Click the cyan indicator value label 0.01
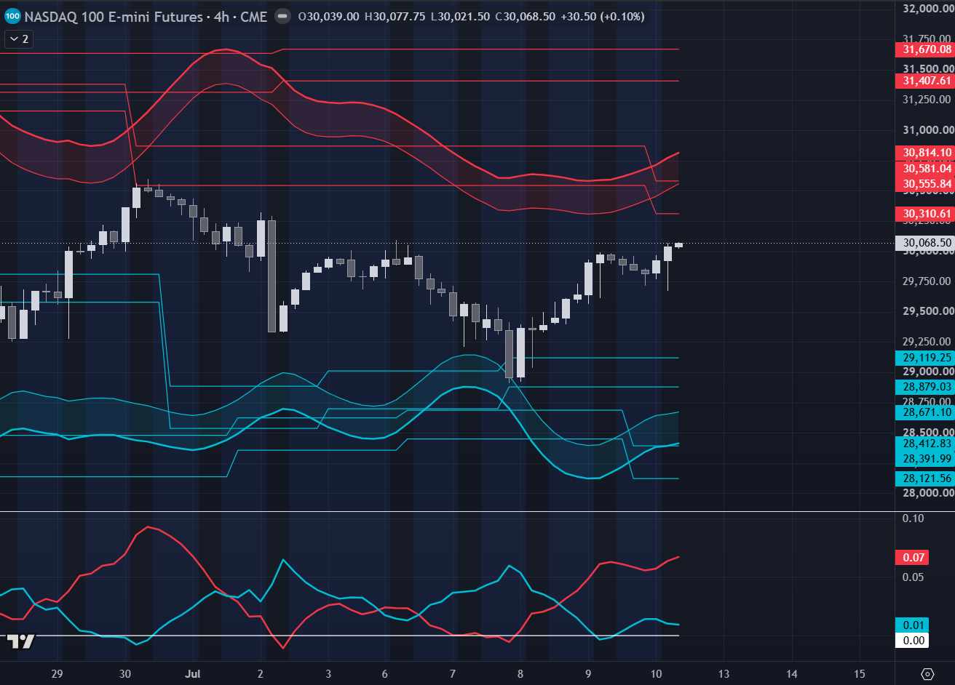The image size is (955, 685). tap(914, 625)
